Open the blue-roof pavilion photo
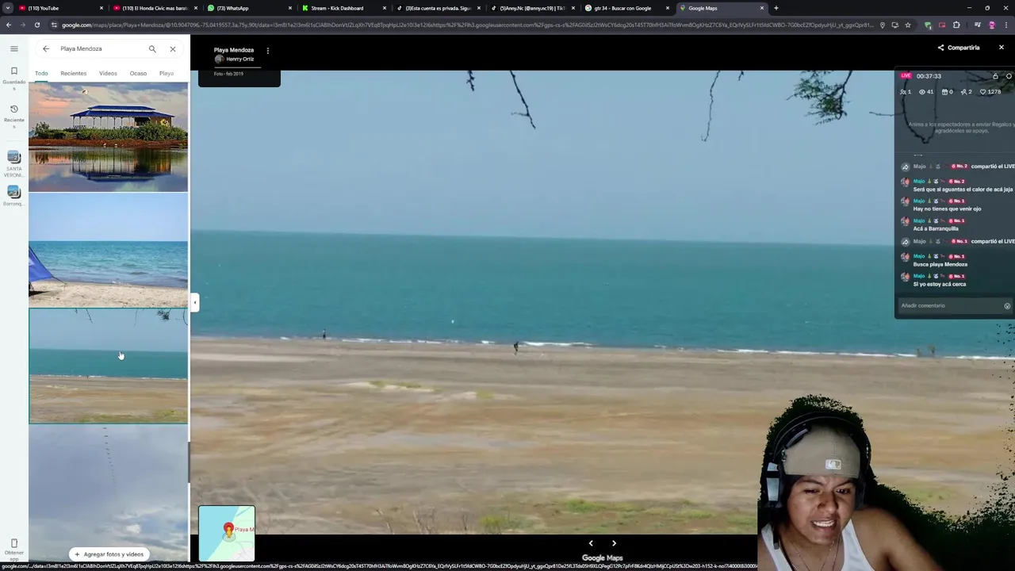Viewport: 1015px width, 571px height. [109, 137]
